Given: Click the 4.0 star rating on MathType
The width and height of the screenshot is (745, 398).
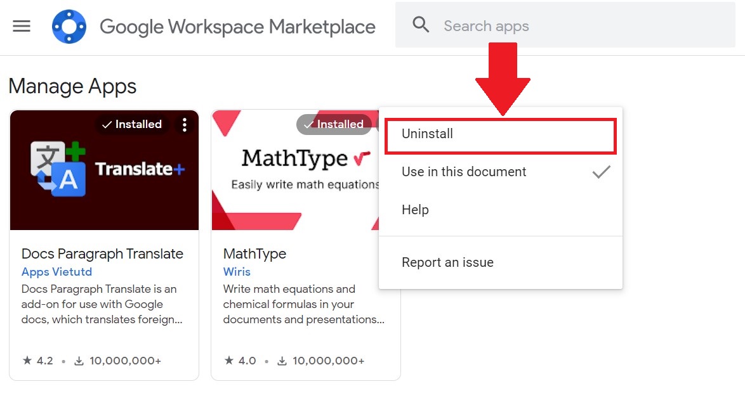Looking at the screenshot, I should click(240, 361).
